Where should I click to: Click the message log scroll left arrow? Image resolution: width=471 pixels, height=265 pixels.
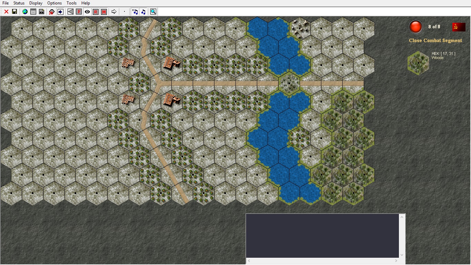point(249,261)
